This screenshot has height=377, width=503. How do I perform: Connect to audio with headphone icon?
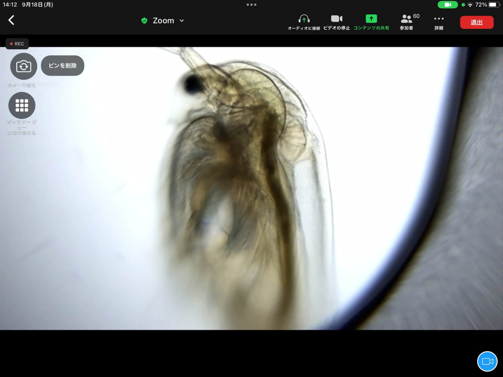pyautogui.click(x=304, y=22)
